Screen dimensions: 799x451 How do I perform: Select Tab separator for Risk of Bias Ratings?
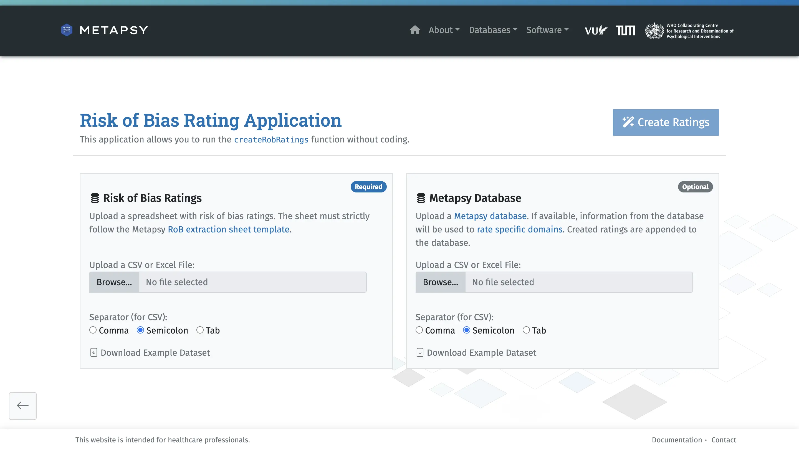click(200, 330)
